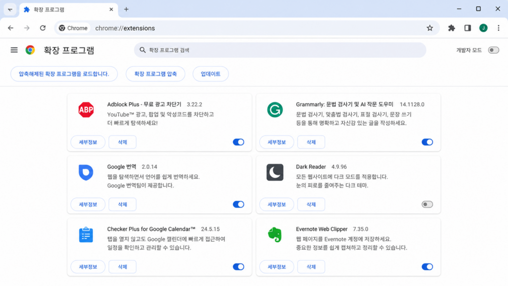Go forward to next page

tap(27, 28)
